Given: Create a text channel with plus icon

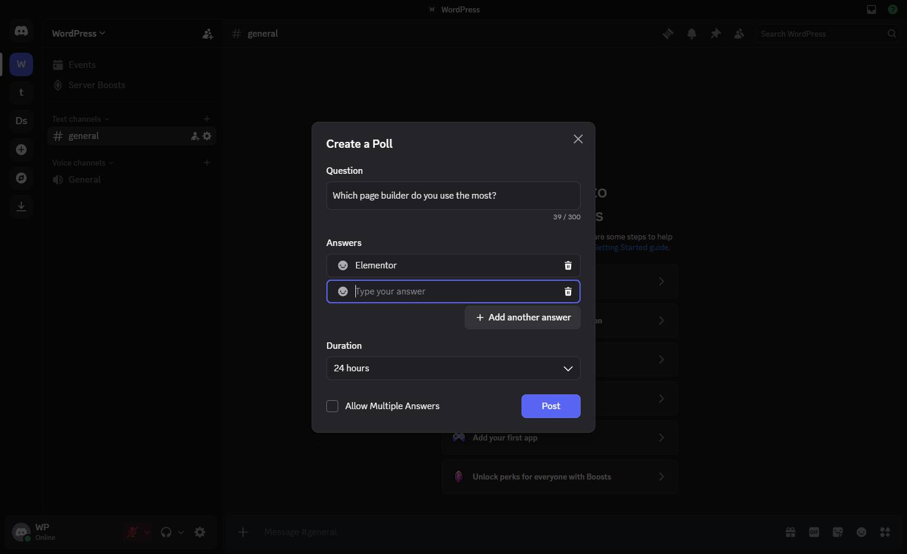Looking at the screenshot, I should (207, 119).
